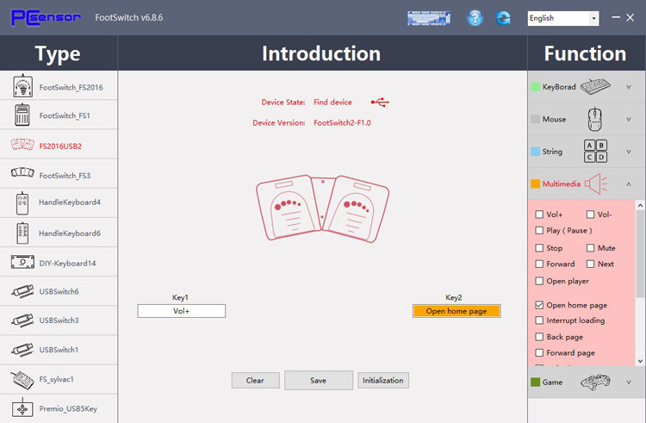Screen dimensions: 646x423
Task: Select HandleKeyboard4 label in Type list
Action: pos(70,202)
